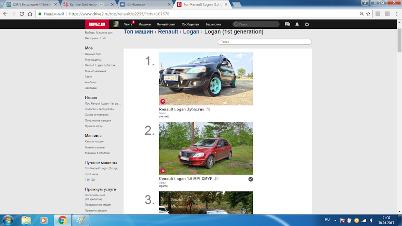Open the Сообщества menu item

click(x=190, y=24)
